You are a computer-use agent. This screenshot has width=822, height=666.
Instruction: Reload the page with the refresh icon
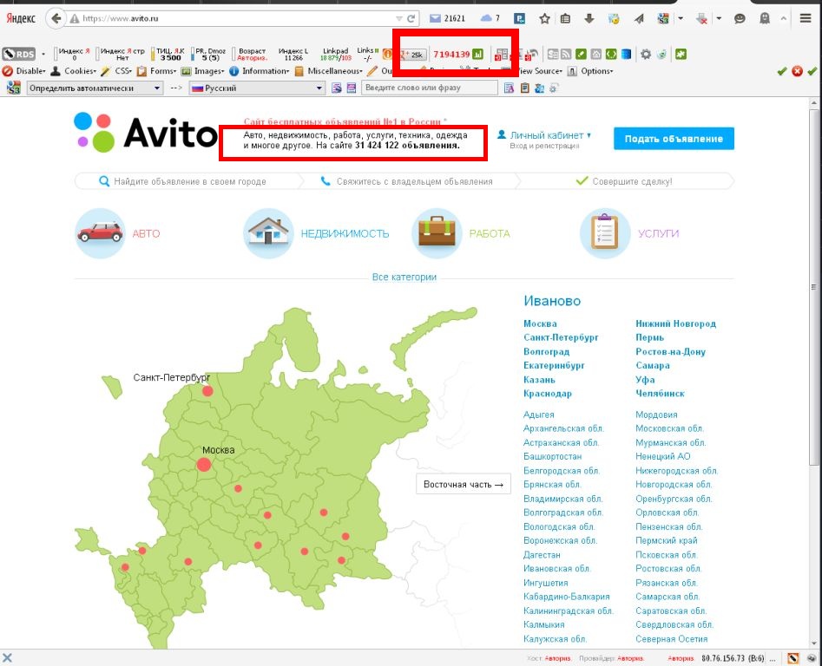click(411, 18)
